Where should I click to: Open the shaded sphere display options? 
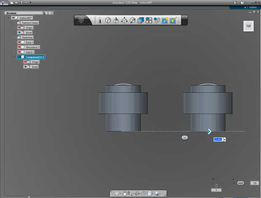[157, 193]
